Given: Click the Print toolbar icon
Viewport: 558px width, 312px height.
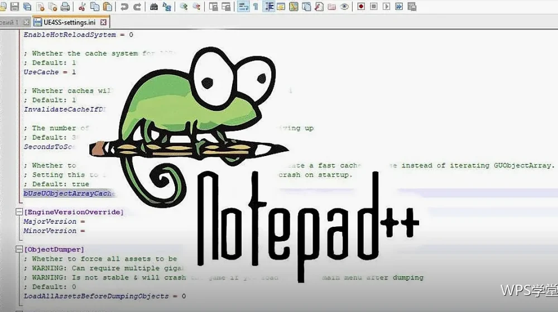Looking at the screenshot, I should (x=65, y=6).
